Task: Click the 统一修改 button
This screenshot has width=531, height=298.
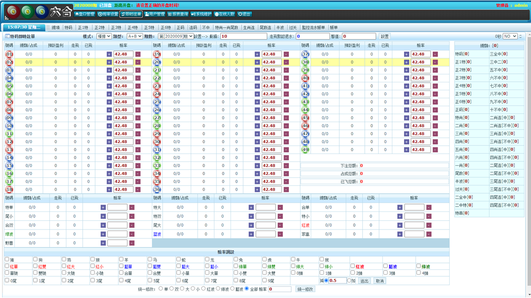Action: tap(305, 290)
